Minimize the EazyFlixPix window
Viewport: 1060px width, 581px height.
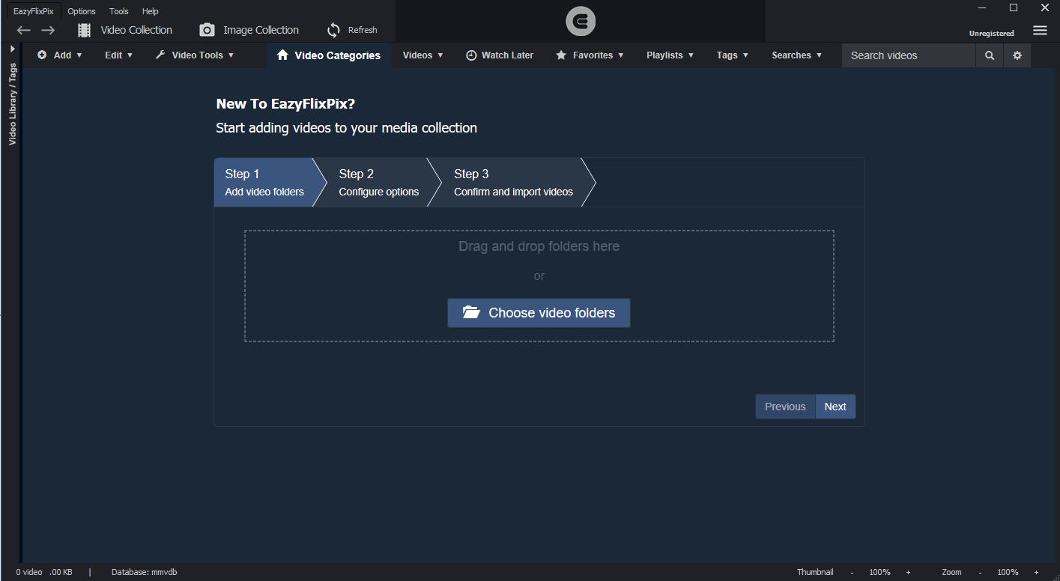point(982,8)
